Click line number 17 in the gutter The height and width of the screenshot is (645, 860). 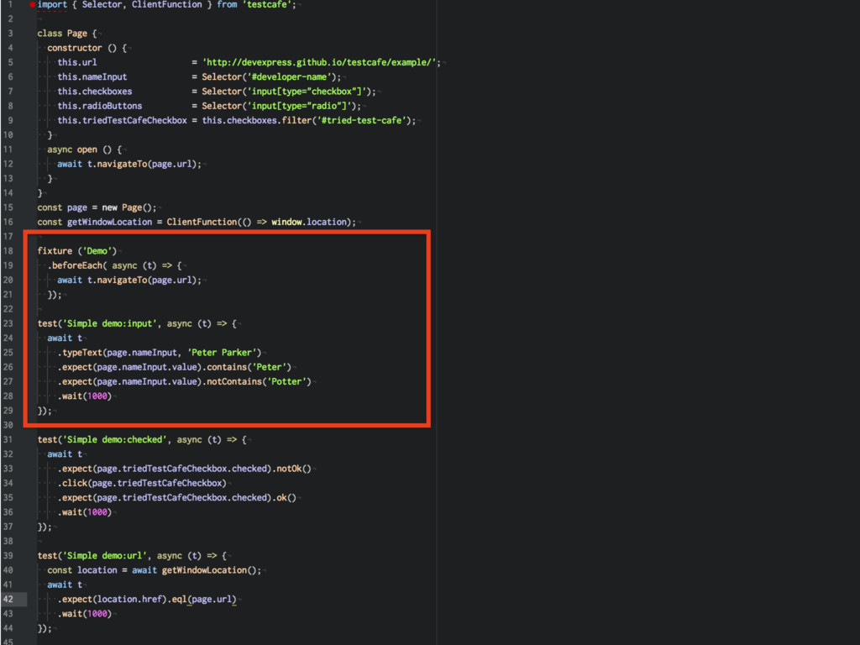tap(8, 236)
